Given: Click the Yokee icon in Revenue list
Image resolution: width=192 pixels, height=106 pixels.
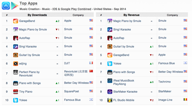Looking at the screenshot, I should [110, 64].
